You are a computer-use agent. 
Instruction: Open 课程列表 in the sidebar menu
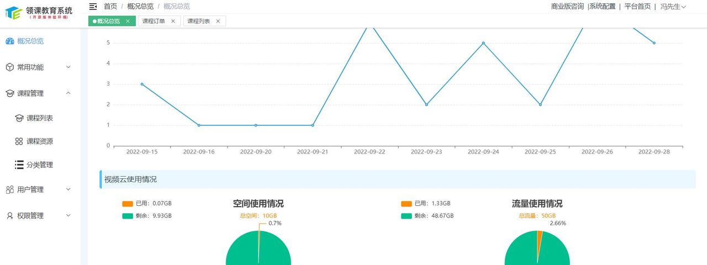pos(40,118)
